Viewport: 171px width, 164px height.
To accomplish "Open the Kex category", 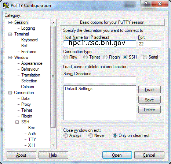I will (32, 128).
